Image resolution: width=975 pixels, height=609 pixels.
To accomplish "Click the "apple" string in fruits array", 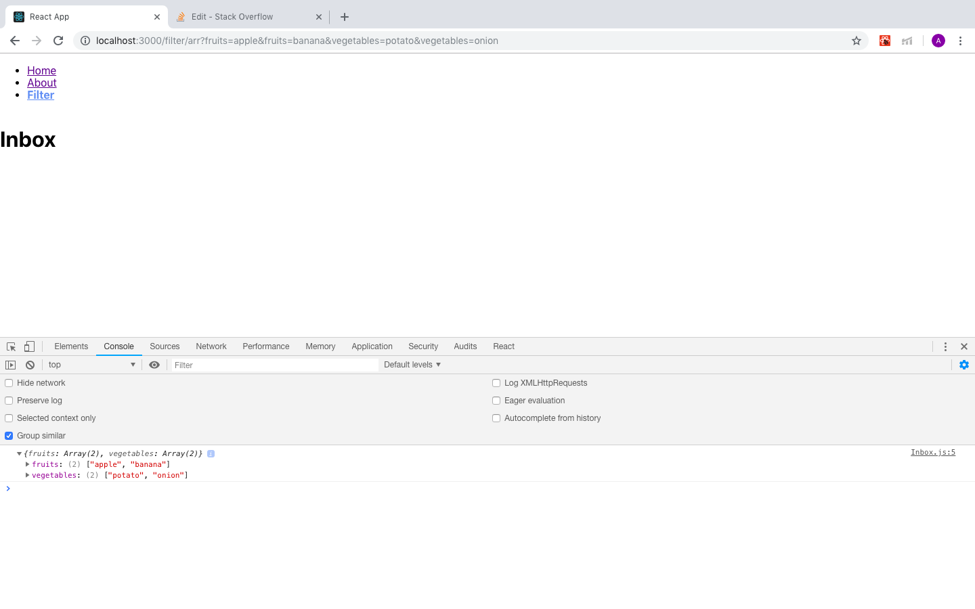I will click(106, 464).
